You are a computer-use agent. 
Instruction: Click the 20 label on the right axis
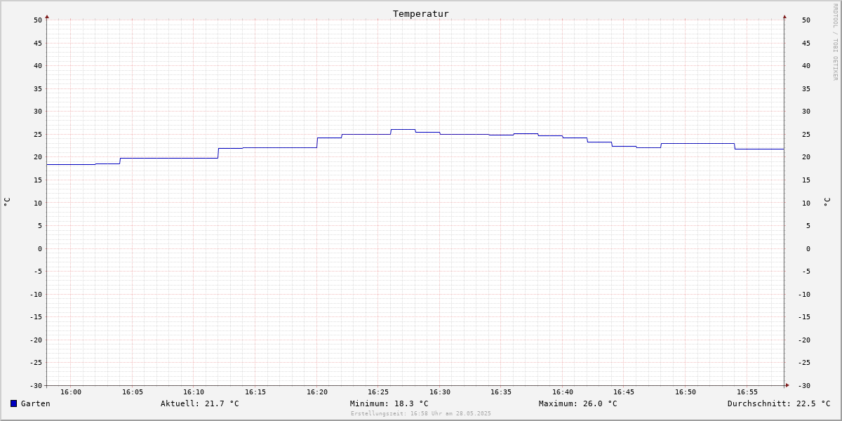pyautogui.click(x=806, y=157)
